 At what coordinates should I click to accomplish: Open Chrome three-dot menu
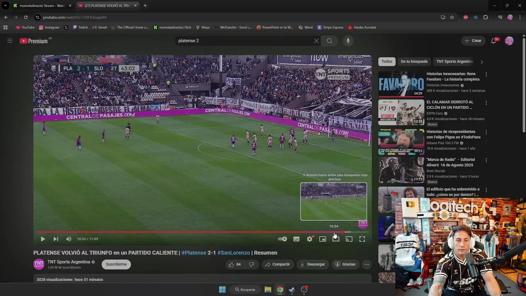pos(520,17)
